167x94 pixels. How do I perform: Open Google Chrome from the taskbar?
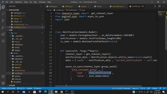[62, 92]
